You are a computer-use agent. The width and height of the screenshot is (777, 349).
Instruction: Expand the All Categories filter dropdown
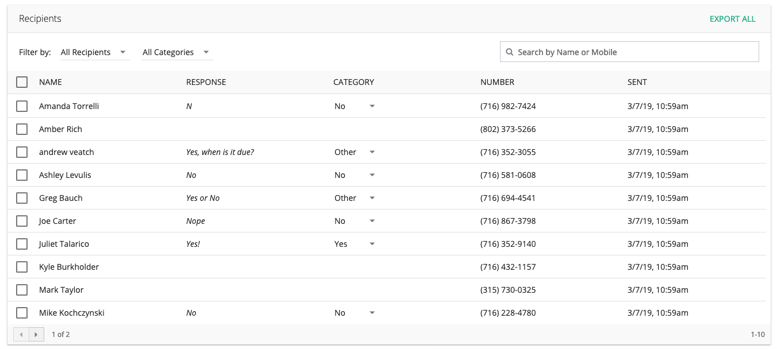point(176,52)
